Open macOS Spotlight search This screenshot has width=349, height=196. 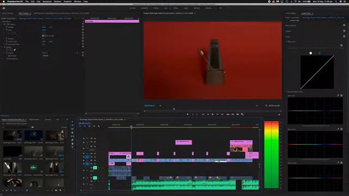(x=336, y=2)
